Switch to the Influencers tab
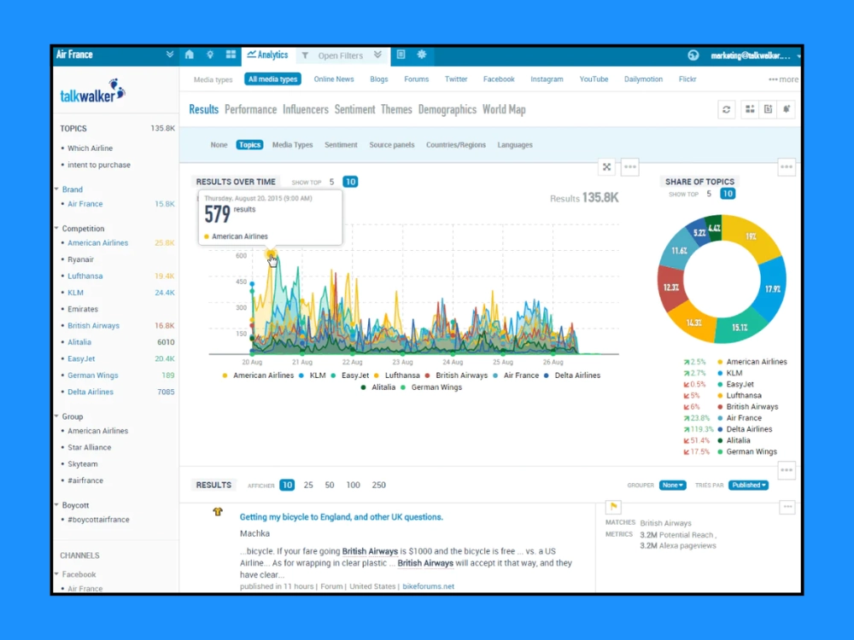This screenshot has width=854, height=640. coord(306,109)
